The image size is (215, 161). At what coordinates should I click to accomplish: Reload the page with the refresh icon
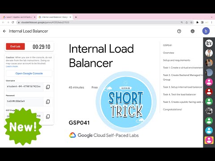13,22
